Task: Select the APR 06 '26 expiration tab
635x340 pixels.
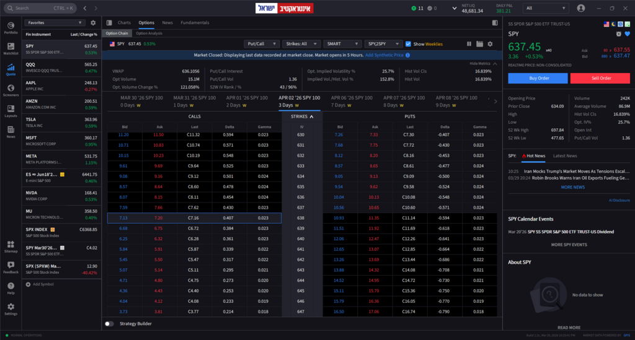Action: 352,101
